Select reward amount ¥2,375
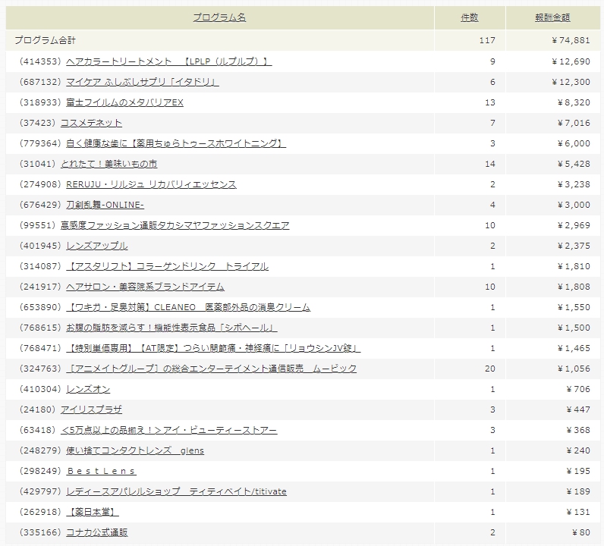Viewport: 604px width, 546px height. [574, 246]
